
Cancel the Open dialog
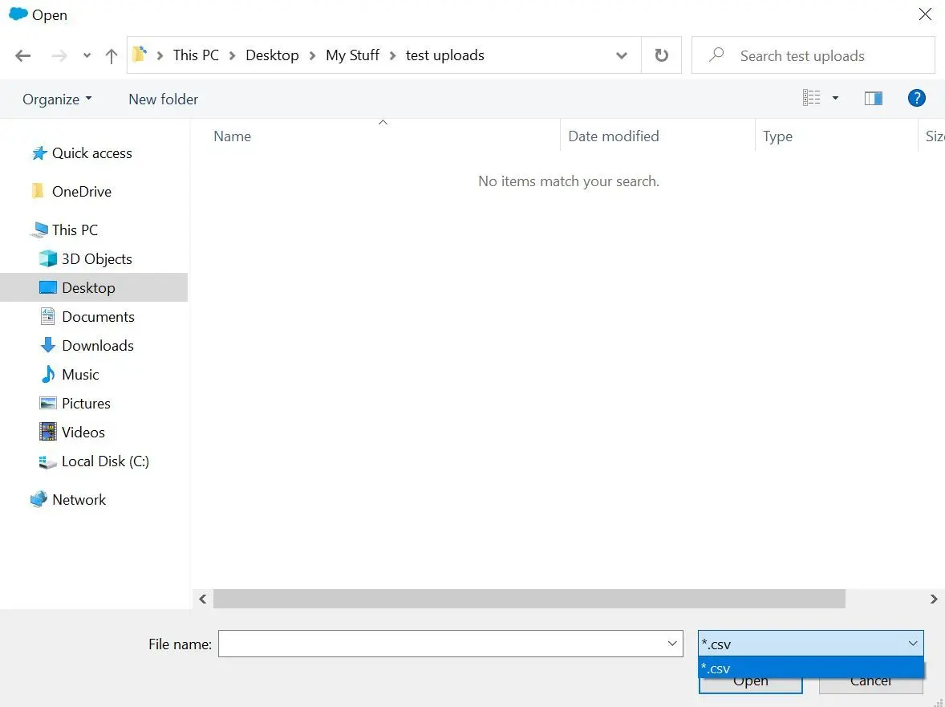871,681
